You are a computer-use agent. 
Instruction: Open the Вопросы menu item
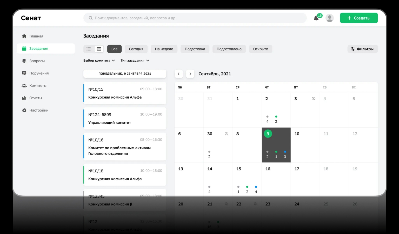pos(46,61)
